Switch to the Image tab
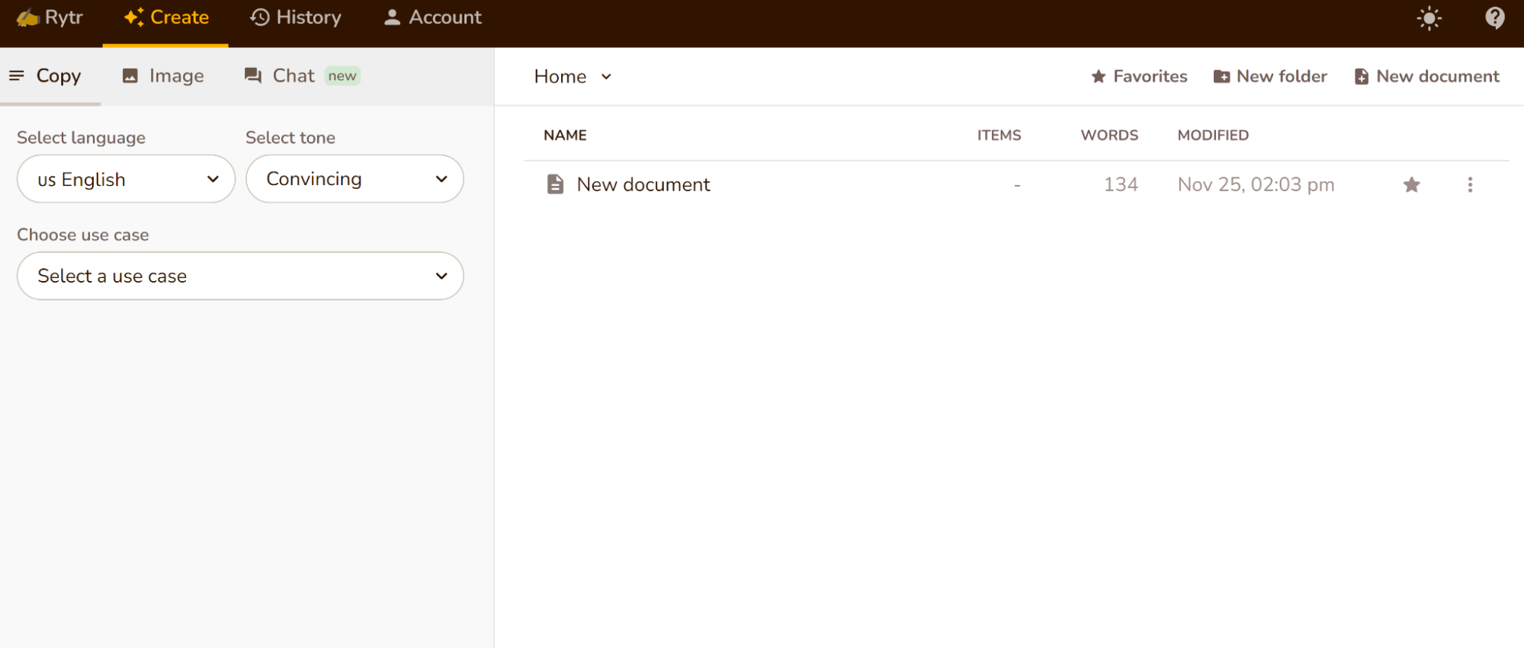1524x649 pixels. coord(163,75)
